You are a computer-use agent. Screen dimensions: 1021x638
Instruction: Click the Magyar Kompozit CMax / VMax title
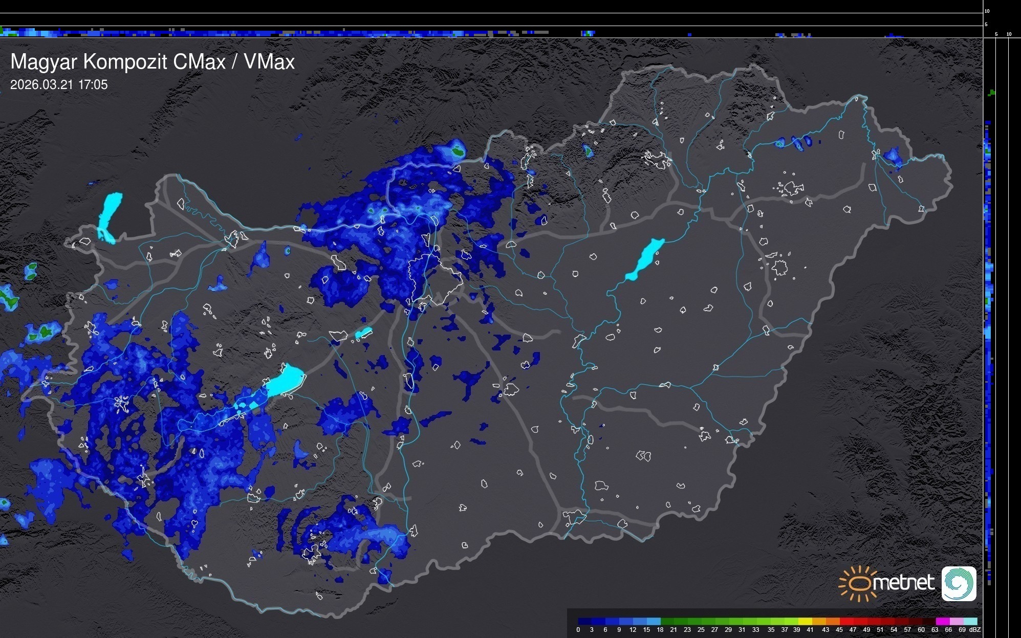coord(153,62)
